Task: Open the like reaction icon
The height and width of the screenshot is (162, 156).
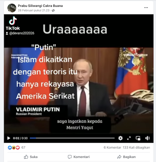Action: [10, 148]
